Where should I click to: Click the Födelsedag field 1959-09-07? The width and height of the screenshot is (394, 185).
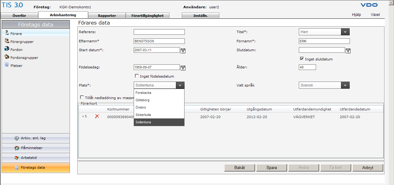tap(157, 67)
